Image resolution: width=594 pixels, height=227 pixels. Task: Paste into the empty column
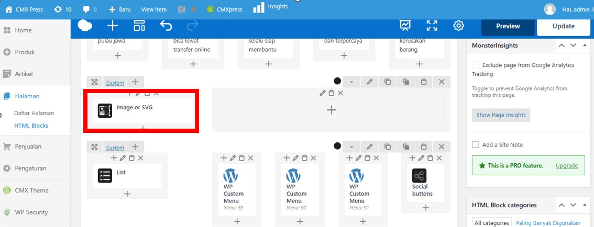point(332,93)
